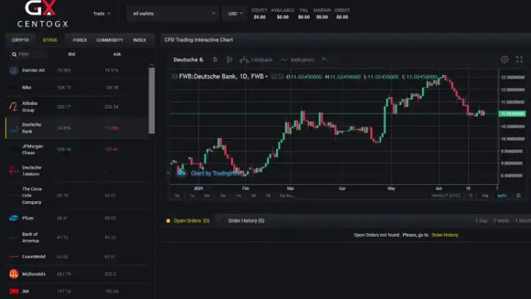This screenshot has width=531, height=299.
Task: Click the McDonald's logo icon
Action: (x=13, y=274)
